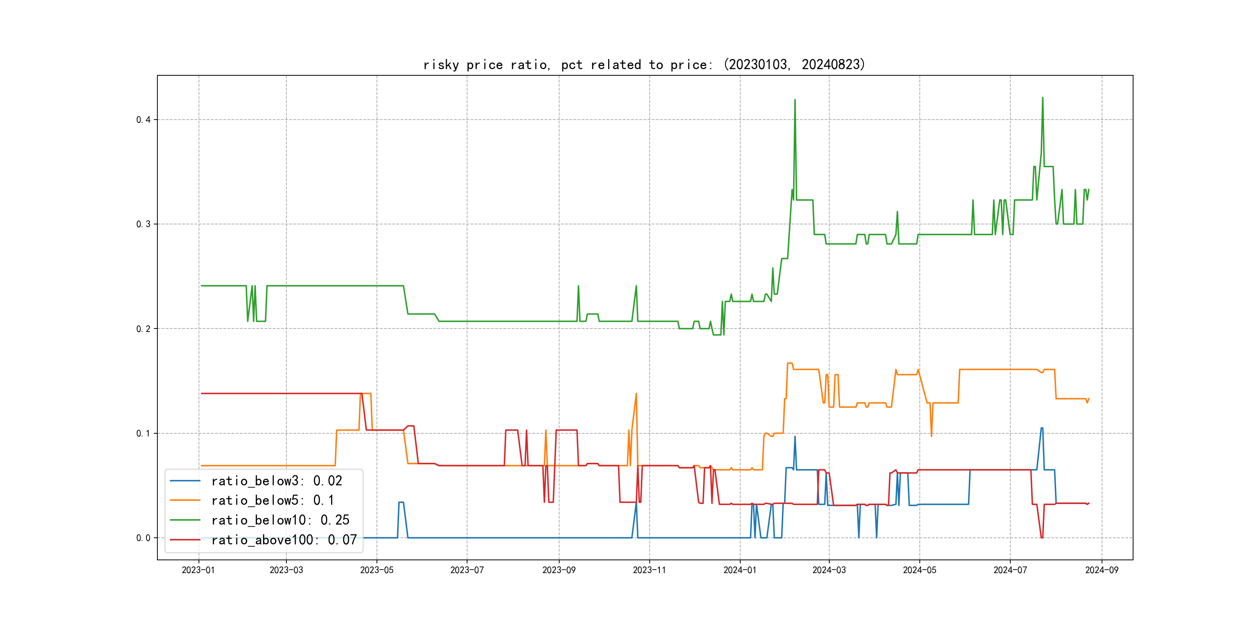
Task: Click the 2024-05 x-axis tick label
Action: (x=919, y=570)
